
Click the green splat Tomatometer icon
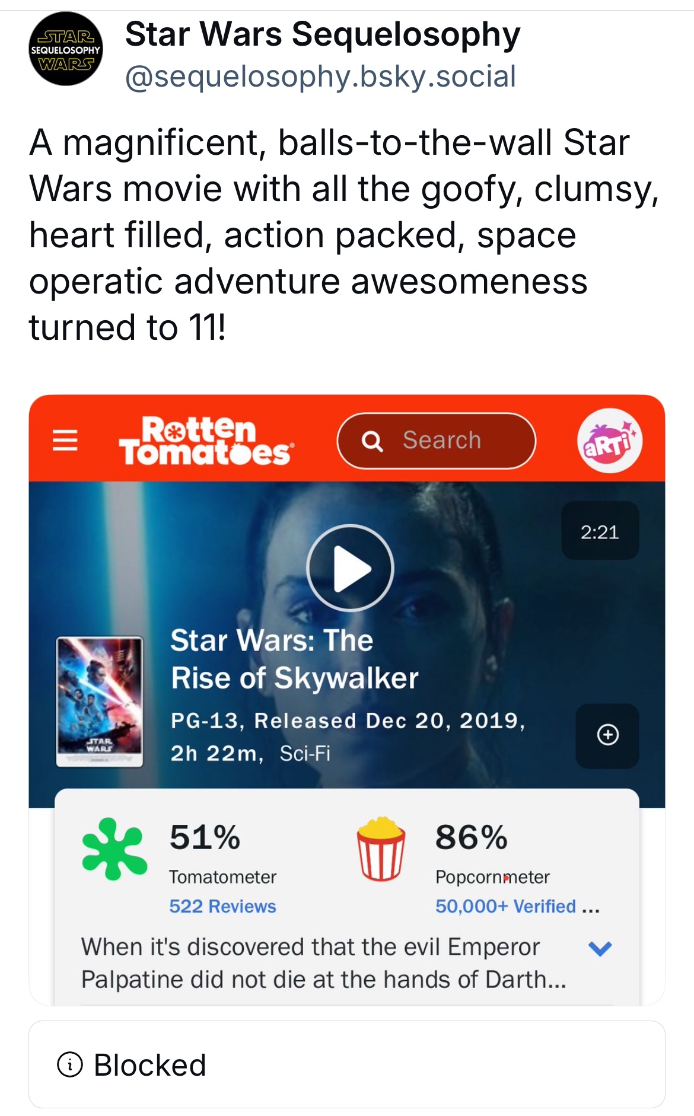[x=114, y=849]
